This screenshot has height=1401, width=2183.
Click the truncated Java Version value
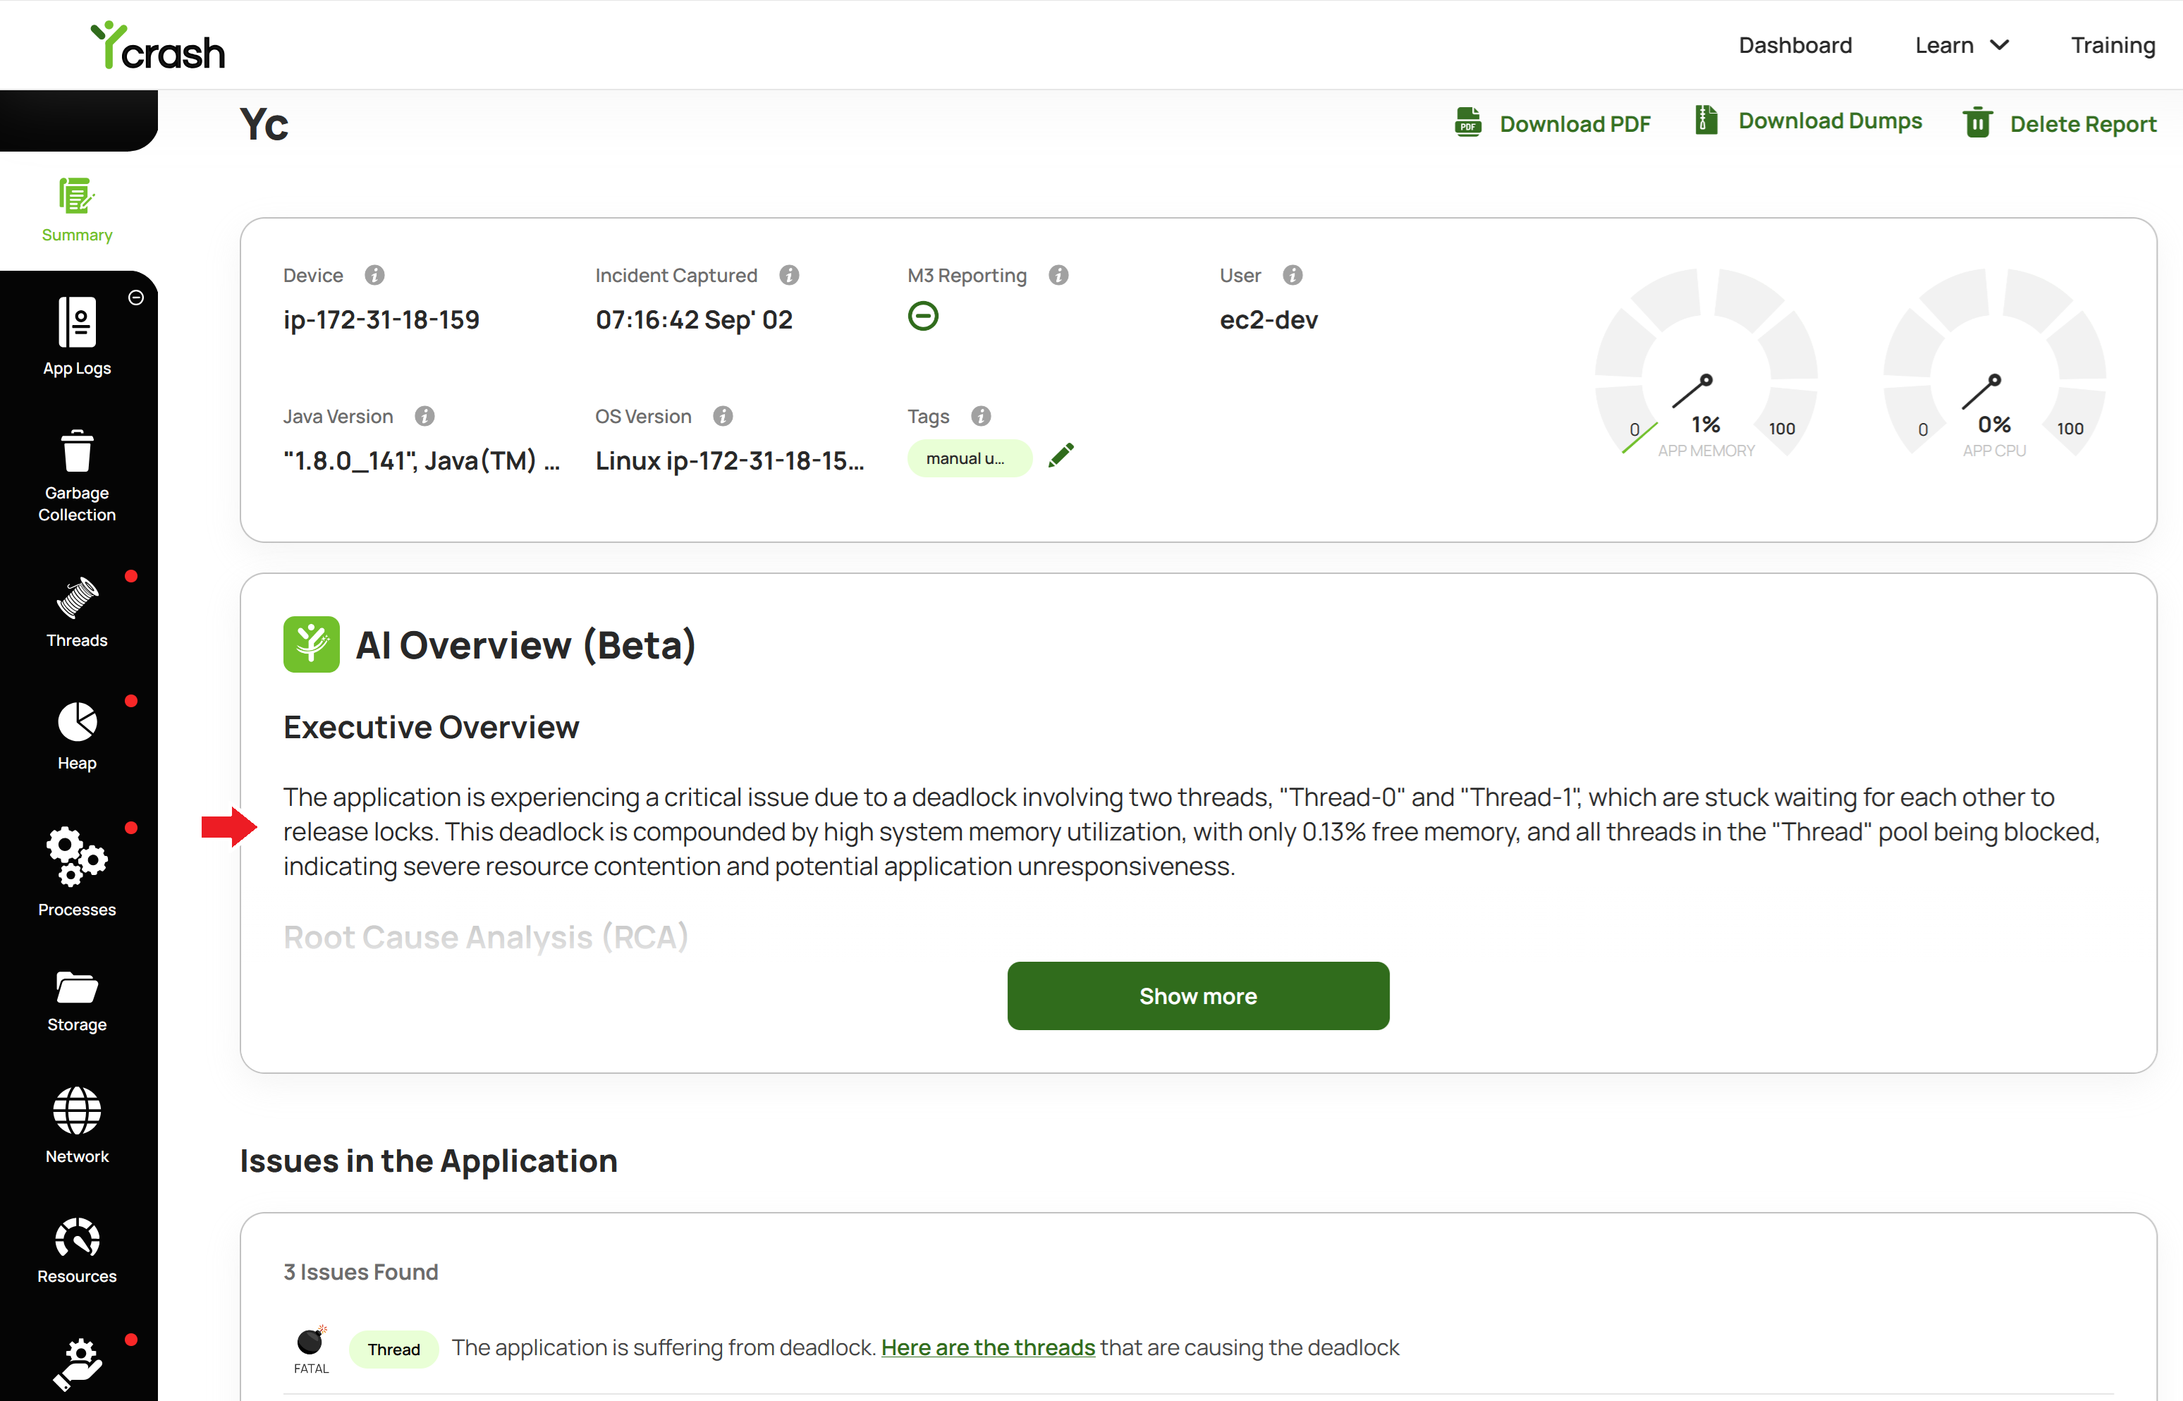421,461
